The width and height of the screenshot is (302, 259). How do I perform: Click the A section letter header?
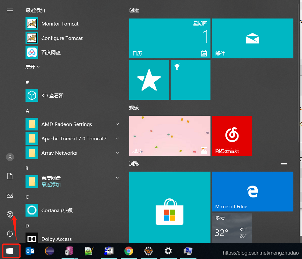coord(27,111)
